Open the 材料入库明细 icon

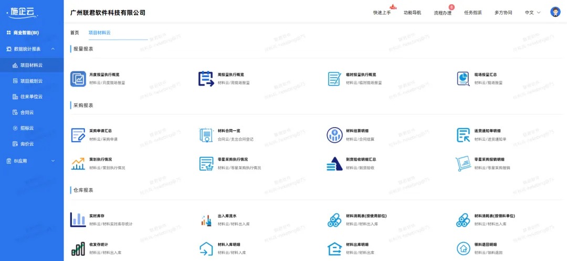[206, 249]
